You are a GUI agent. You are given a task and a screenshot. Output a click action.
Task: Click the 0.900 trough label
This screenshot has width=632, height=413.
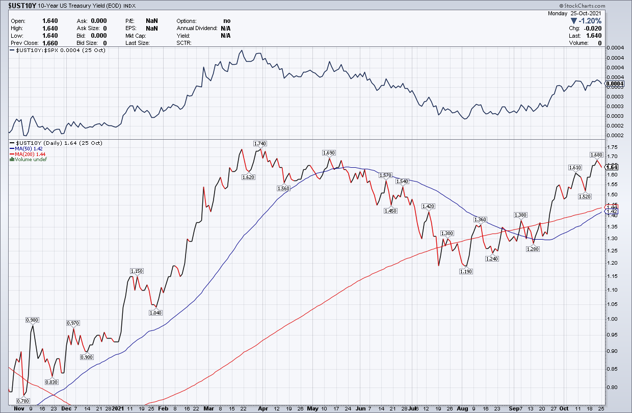coord(86,357)
